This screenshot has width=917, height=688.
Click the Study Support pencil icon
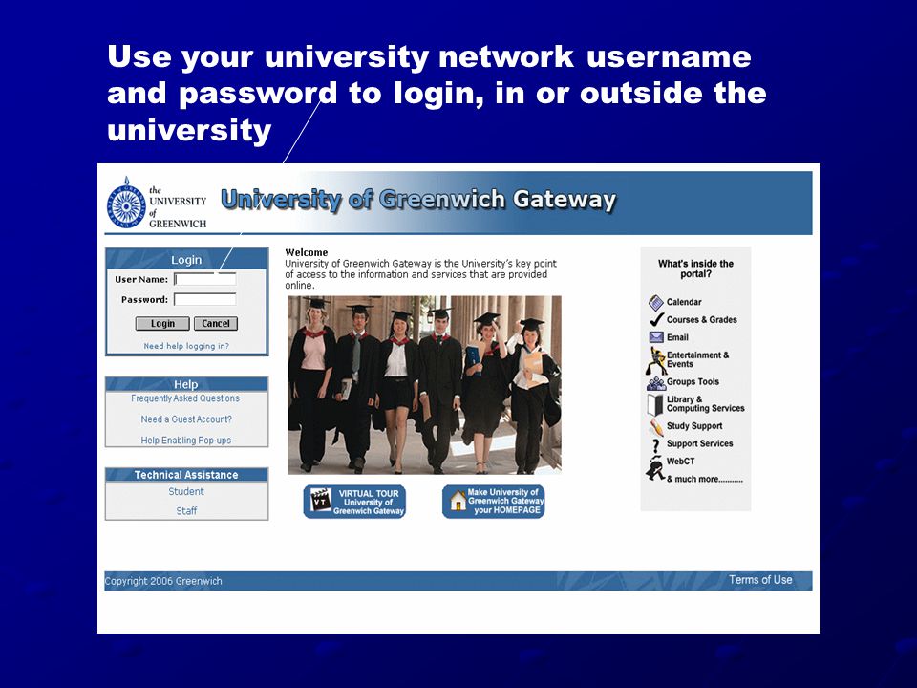[x=656, y=427]
